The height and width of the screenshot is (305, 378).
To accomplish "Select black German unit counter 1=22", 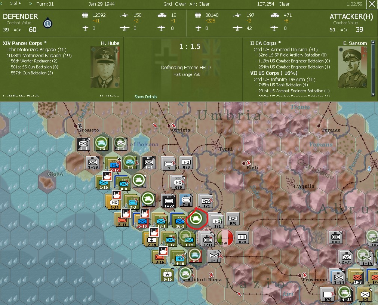I will point(169,201).
